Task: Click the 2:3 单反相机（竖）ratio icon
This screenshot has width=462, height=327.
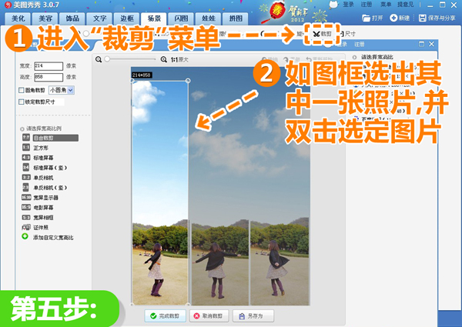Action: click(x=26, y=187)
